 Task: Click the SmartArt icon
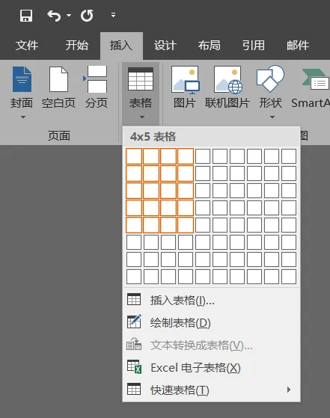pos(316,80)
